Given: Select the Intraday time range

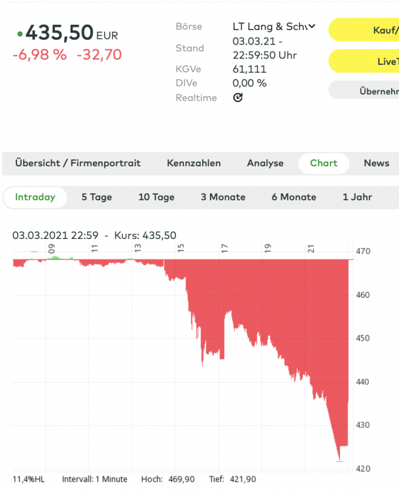Looking at the screenshot, I should [x=35, y=197].
